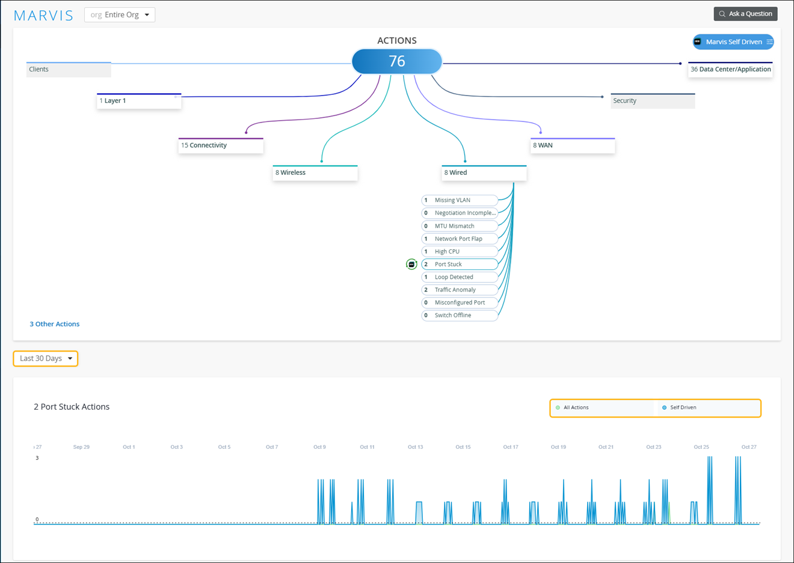
Task: Click the Oct 27 date on chart axis
Action: click(x=749, y=447)
